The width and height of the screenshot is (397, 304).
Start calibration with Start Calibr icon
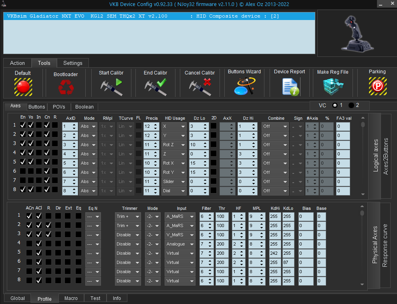click(x=111, y=87)
